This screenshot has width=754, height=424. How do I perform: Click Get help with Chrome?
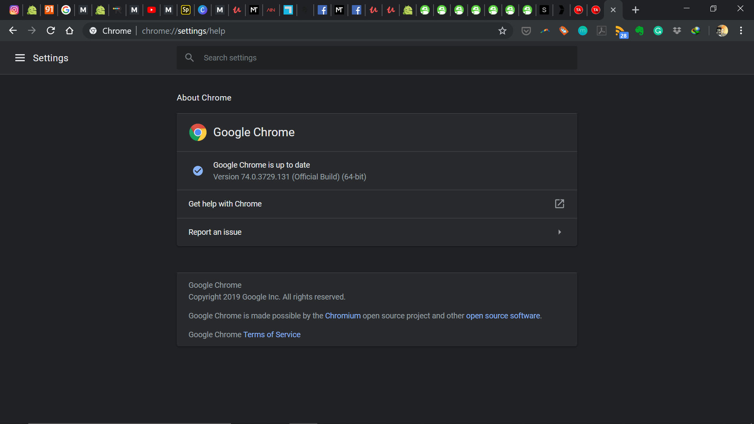click(x=225, y=204)
